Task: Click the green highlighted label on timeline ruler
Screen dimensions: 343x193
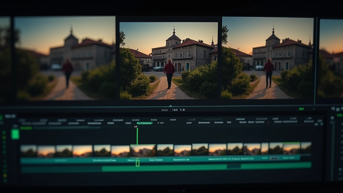Action: 145,123
